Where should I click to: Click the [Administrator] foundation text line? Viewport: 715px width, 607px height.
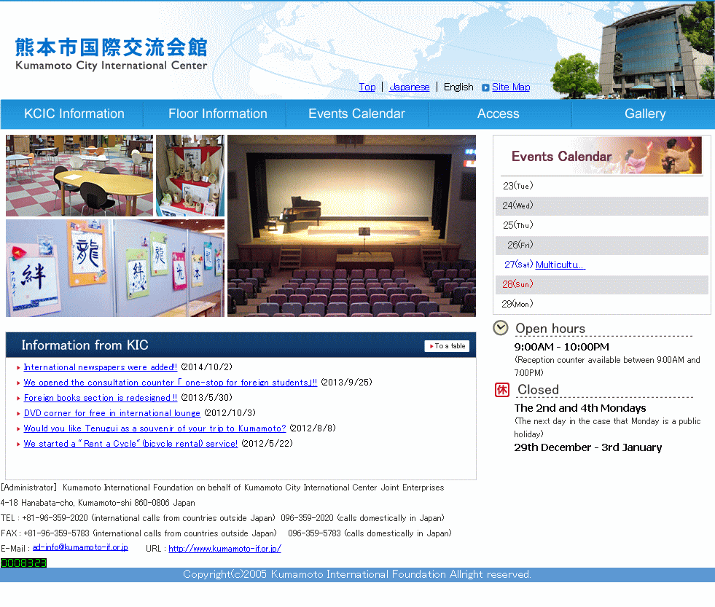click(x=222, y=487)
